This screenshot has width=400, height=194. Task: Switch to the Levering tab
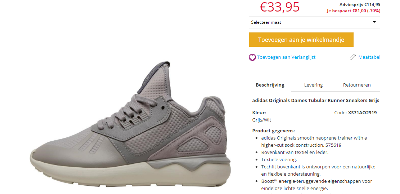pyautogui.click(x=313, y=85)
